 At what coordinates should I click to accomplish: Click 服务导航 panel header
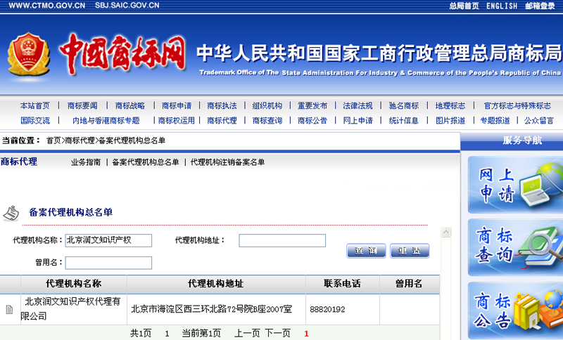(x=522, y=140)
